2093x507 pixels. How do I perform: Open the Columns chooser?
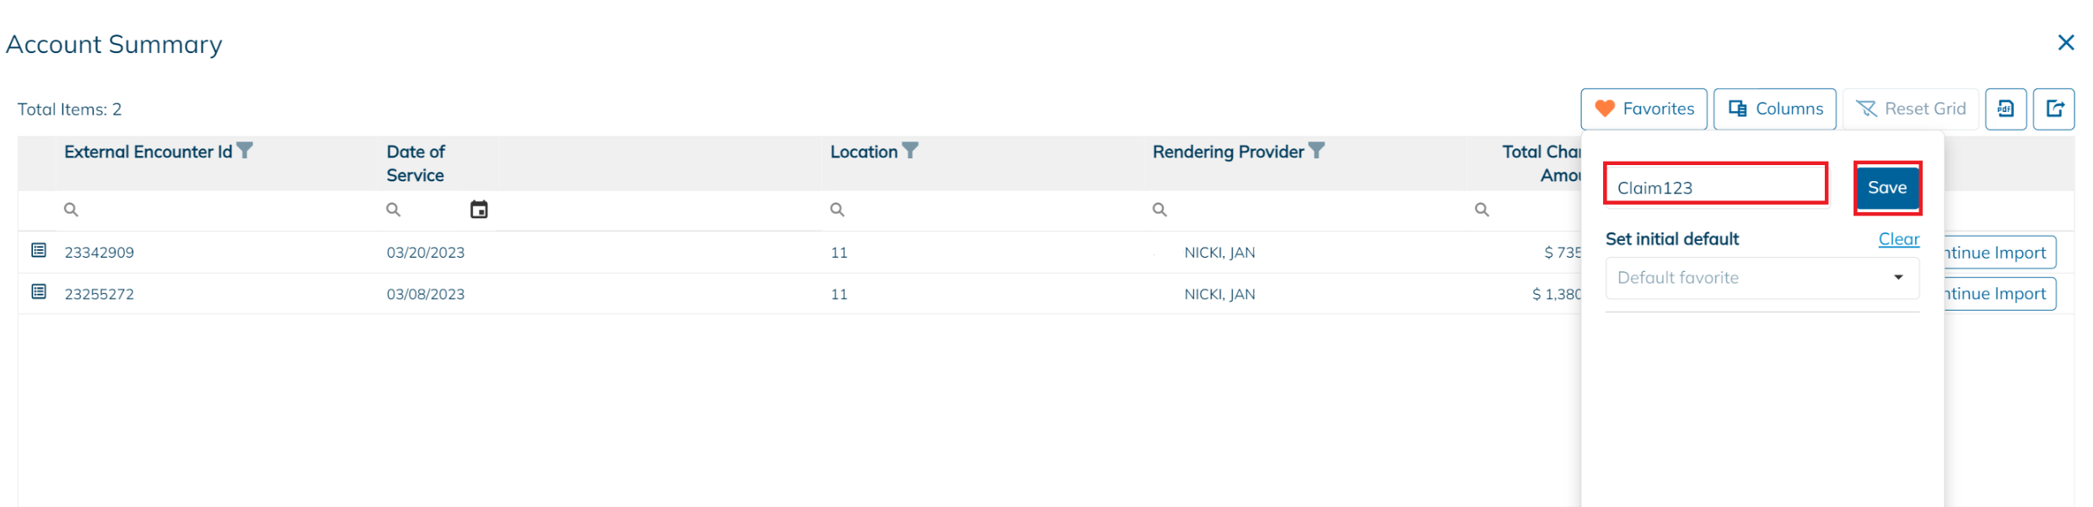coord(1775,109)
